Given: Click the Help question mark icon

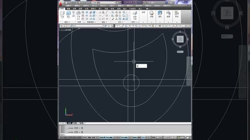Looking at the screenshot, I should click(x=171, y=3).
